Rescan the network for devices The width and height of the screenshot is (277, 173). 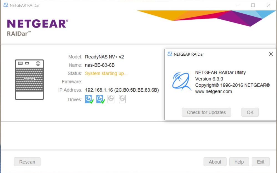tap(27, 162)
